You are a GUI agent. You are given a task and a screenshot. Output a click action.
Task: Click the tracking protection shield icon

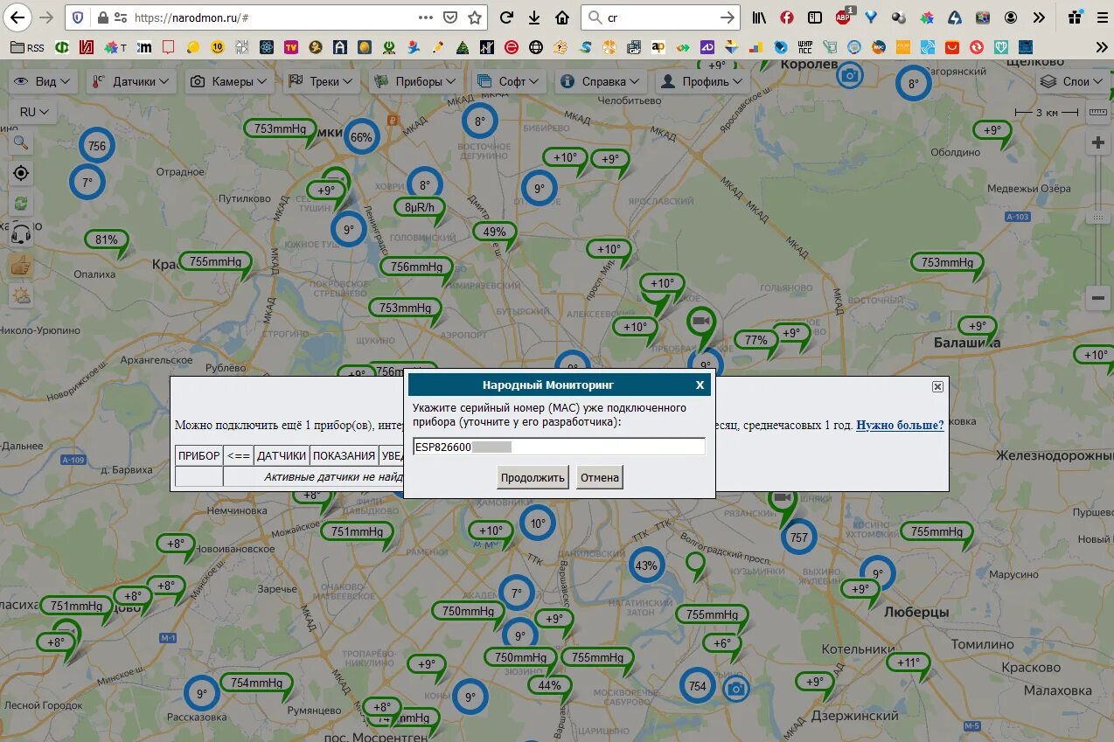[78, 17]
